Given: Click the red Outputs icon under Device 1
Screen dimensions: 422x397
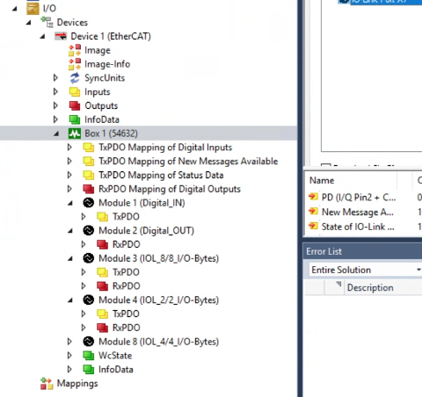Looking at the screenshot, I should click(x=75, y=105).
